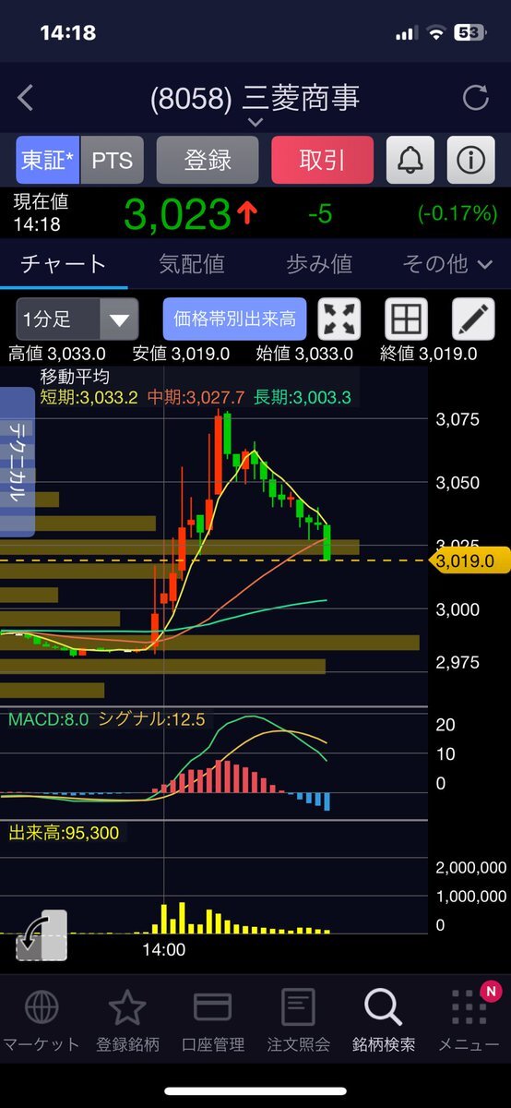The height and width of the screenshot is (1108, 511).
Task: Open the テクニカル side panel
Action: pos(17,462)
